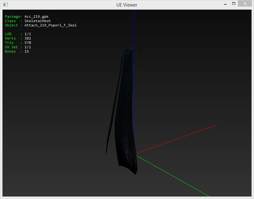
Task: Click the LOD value 1/1
Action: click(x=28, y=34)
